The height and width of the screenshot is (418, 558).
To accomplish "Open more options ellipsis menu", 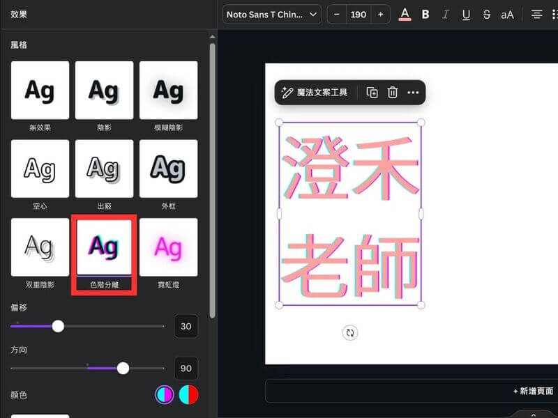I will [x=413, y=93].
